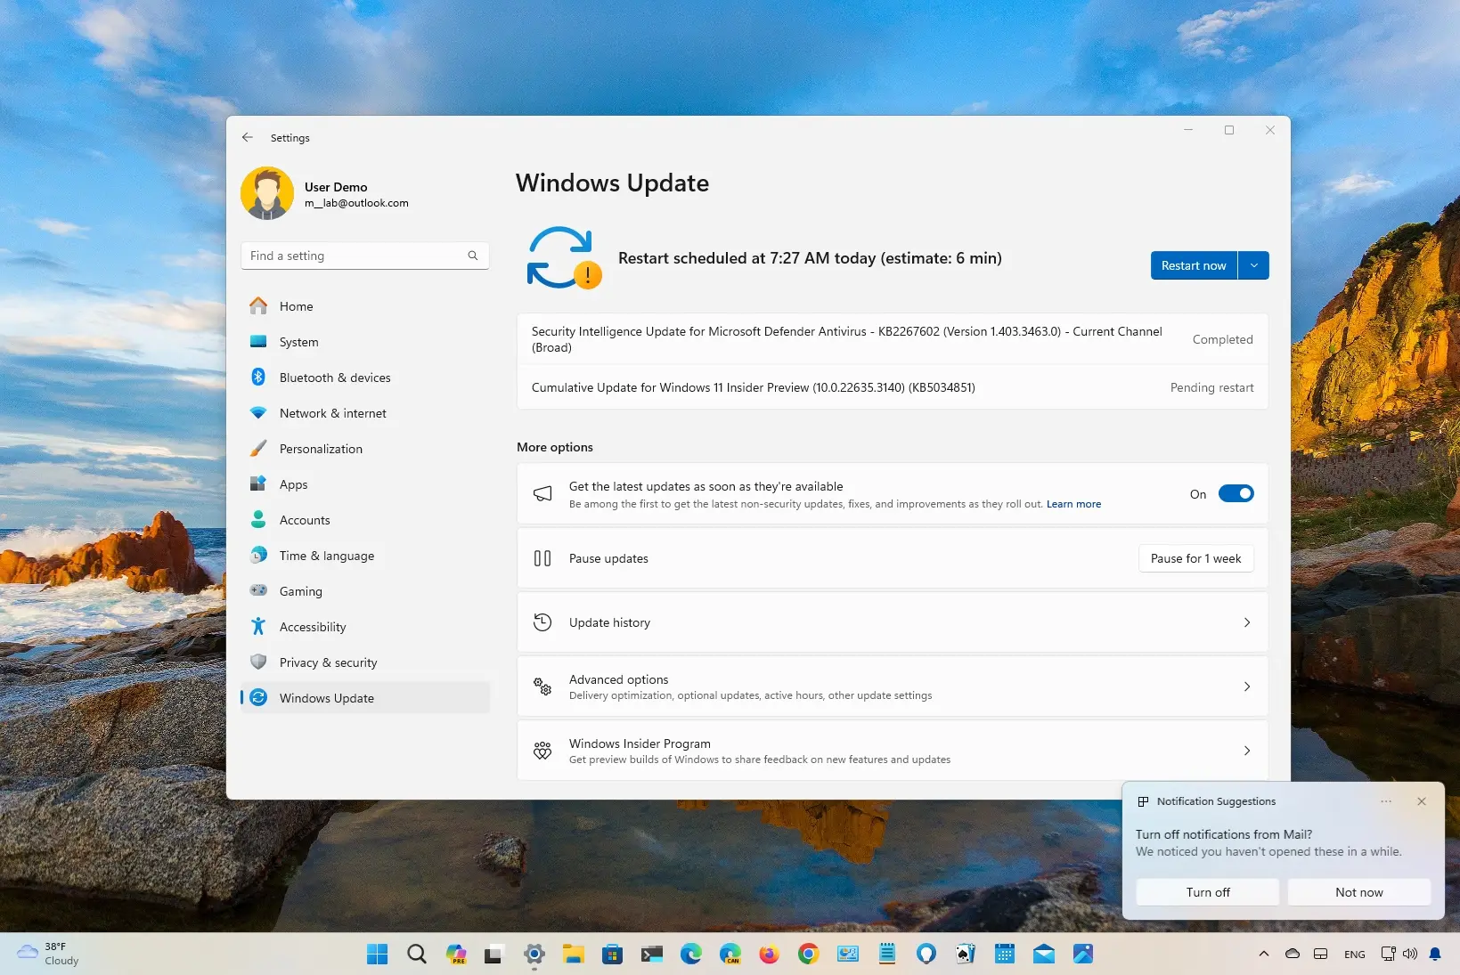1460x975 pixels.
Task: Open volume control in system tray
Action: (1410, 954)
